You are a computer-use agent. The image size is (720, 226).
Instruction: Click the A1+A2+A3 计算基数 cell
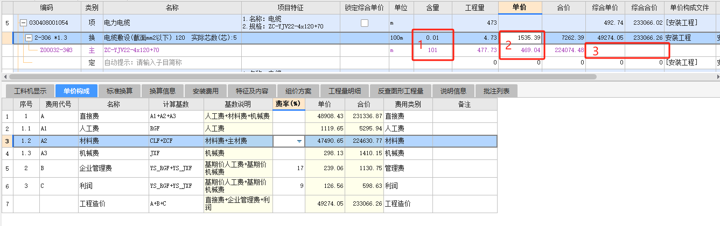tap(176, 116)
